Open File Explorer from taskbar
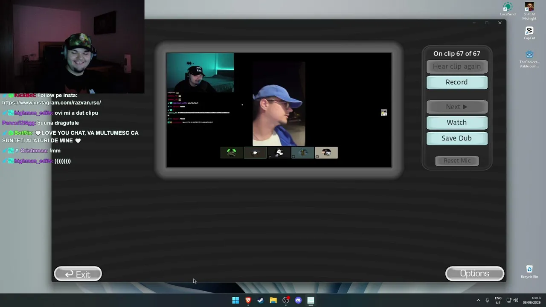 [x=273, y=300]
